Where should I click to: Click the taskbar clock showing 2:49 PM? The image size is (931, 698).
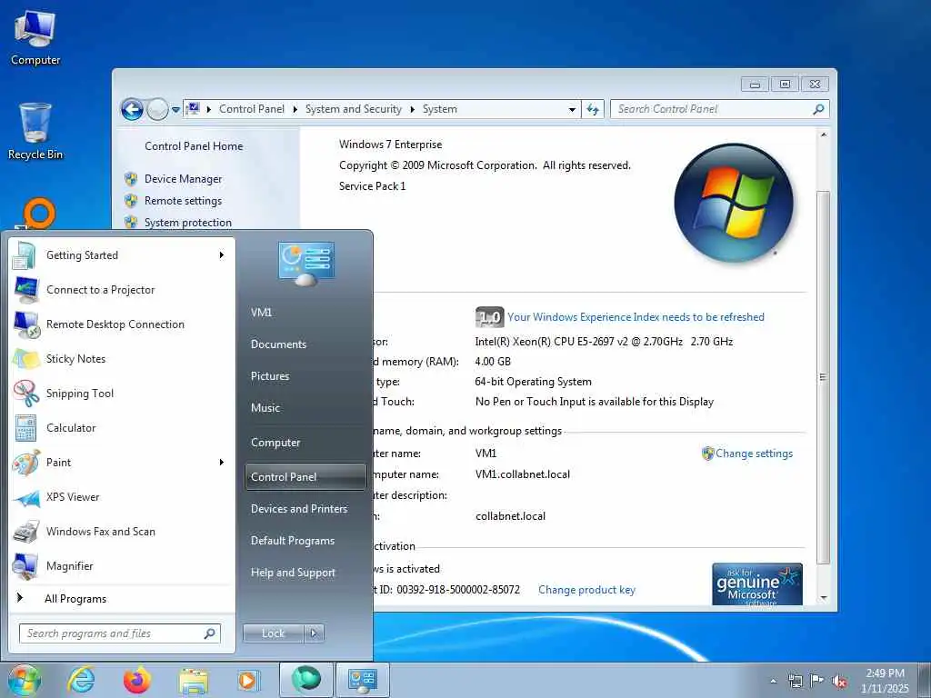coord(885,681)
